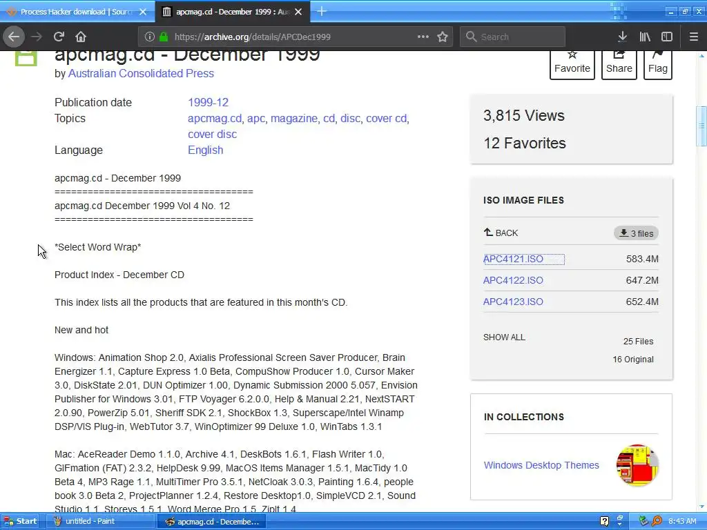The image size is (707, 530).
Task: Click the IN COLLECTIONS heading
Action: [x=524, y=417]
